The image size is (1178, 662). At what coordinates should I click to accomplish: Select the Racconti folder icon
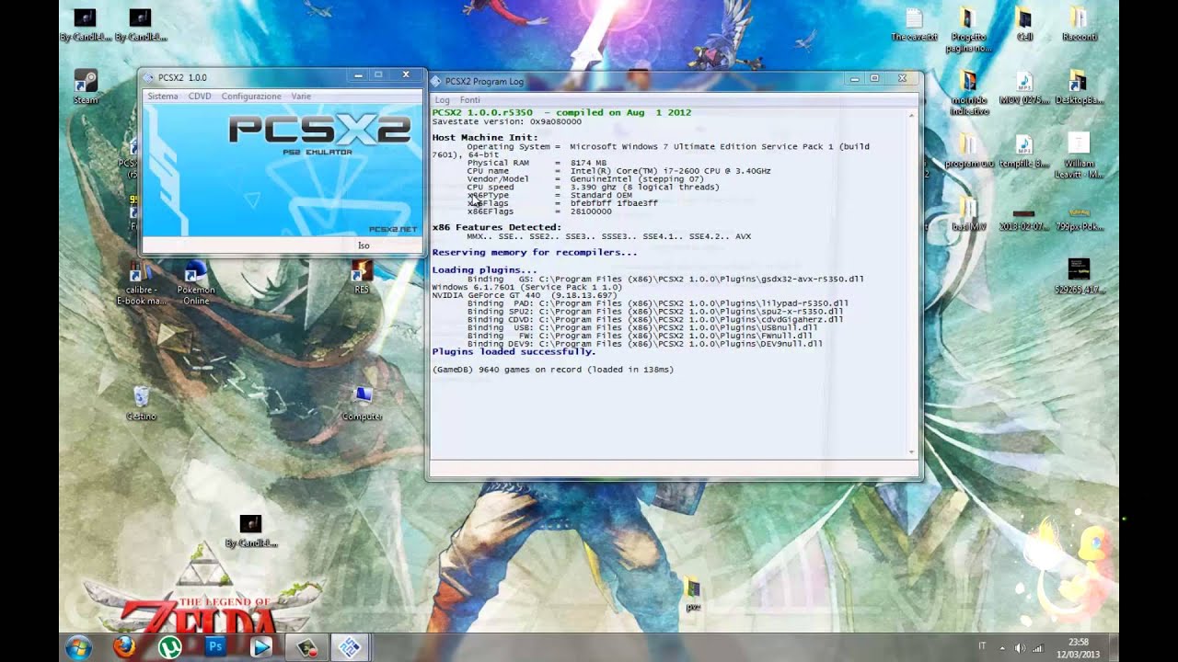[x=1079, y=25]
